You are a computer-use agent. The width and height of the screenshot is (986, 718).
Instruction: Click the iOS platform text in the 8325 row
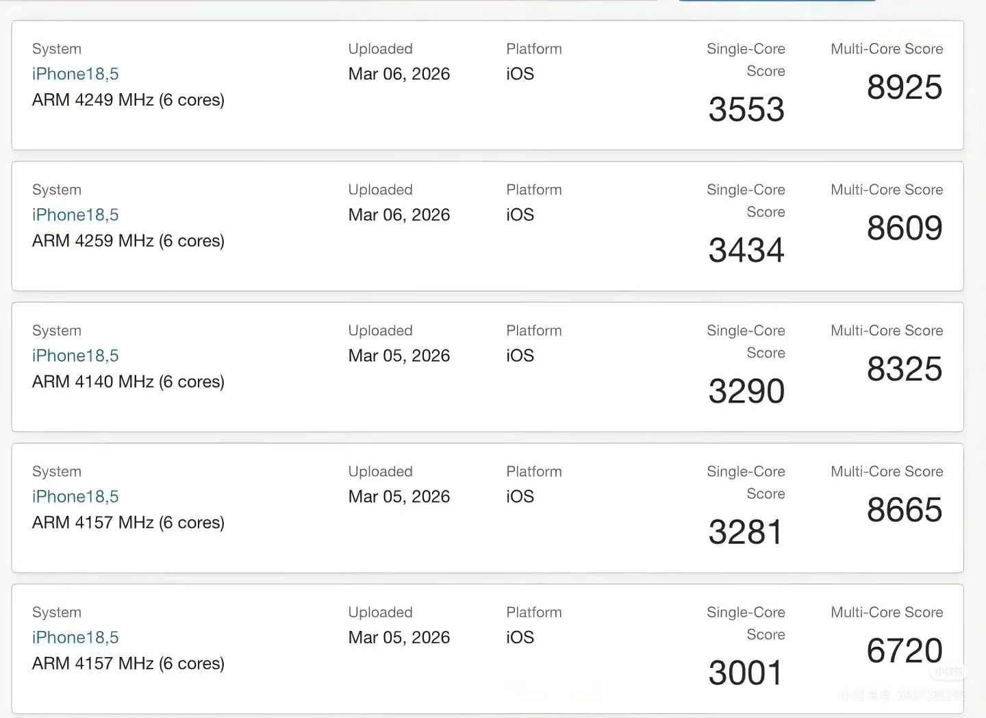pos(520,356)
